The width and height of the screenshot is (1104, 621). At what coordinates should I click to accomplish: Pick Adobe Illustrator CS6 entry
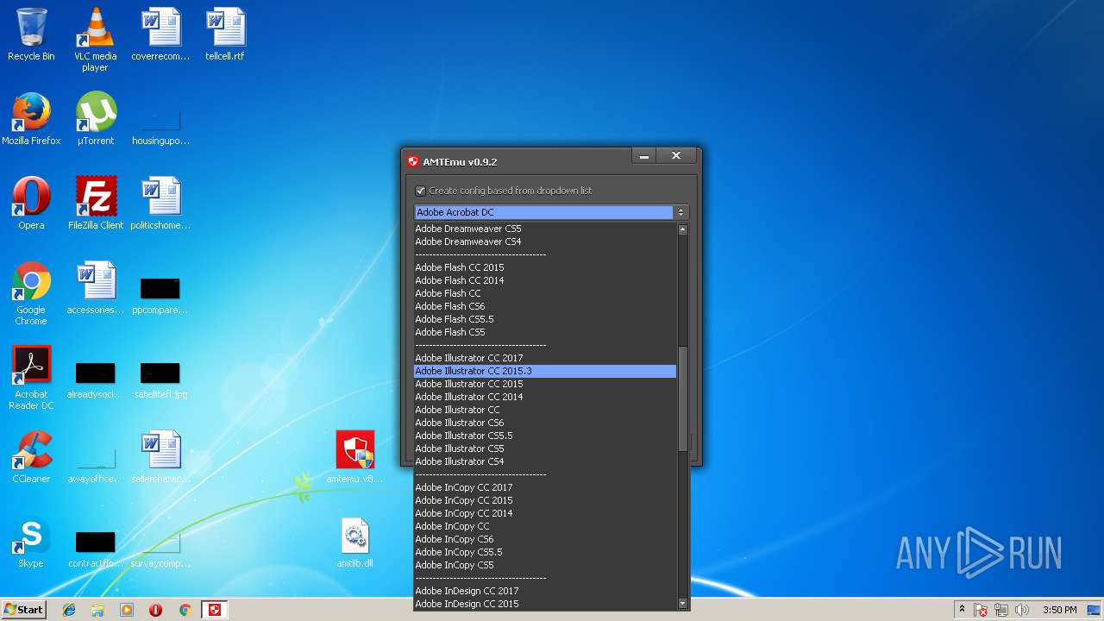pos(545,423)
